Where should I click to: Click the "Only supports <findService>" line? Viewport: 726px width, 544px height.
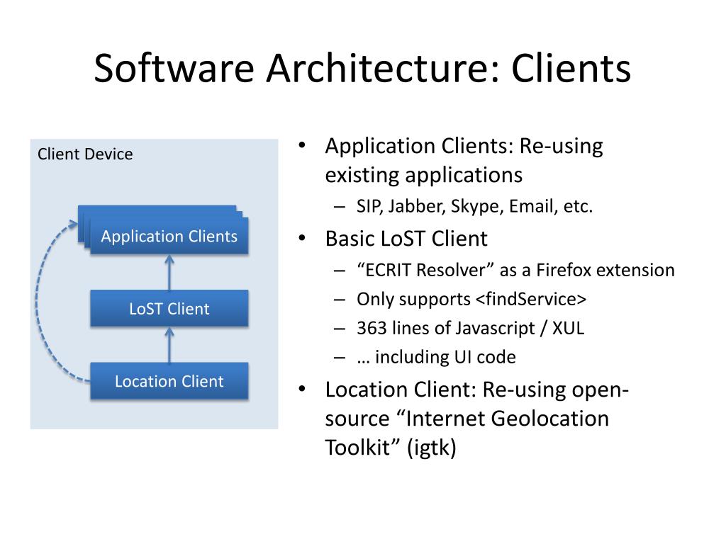point(471,299)
